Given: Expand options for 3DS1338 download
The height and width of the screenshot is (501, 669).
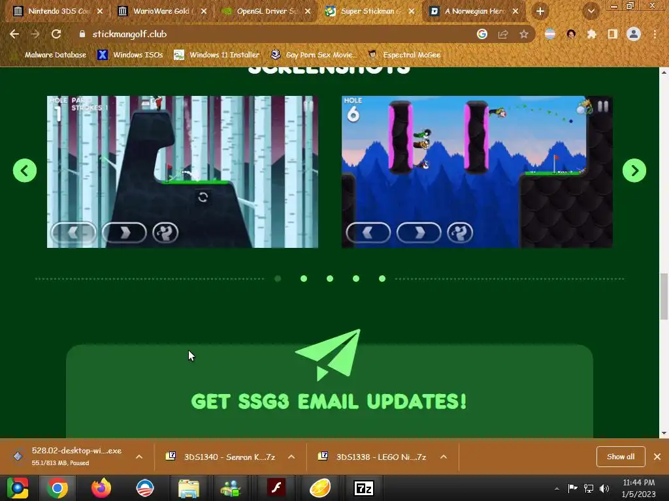Looking at the screenshot, I should click(x=444, y=457).
